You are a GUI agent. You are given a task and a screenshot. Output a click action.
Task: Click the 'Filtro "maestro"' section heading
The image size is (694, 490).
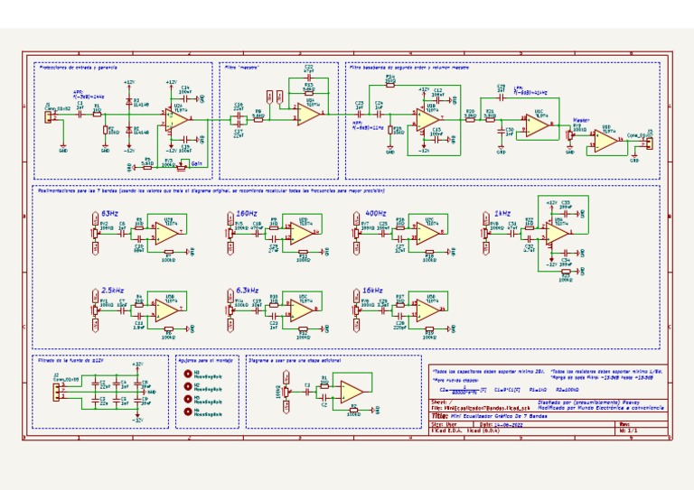click(241, 68)
